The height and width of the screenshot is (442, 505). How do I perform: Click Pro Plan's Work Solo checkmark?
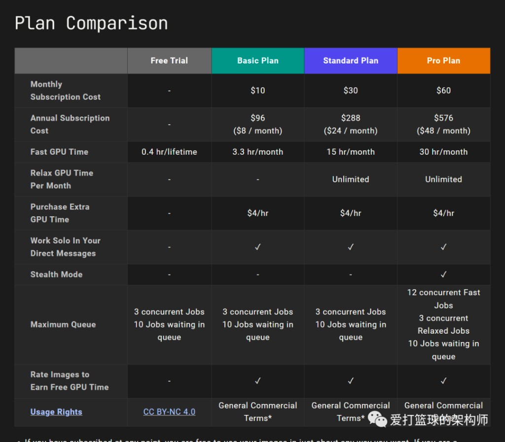[443, 247]
